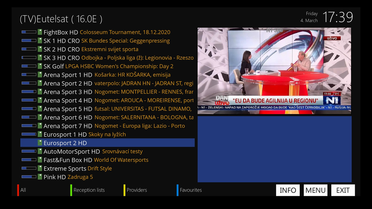The height and width of the screenshot is (209, 372).
Task: Click programme 'SK Bundes Special: Geggenpressing'
Action: pyautogui.click(x=126, y=41)
